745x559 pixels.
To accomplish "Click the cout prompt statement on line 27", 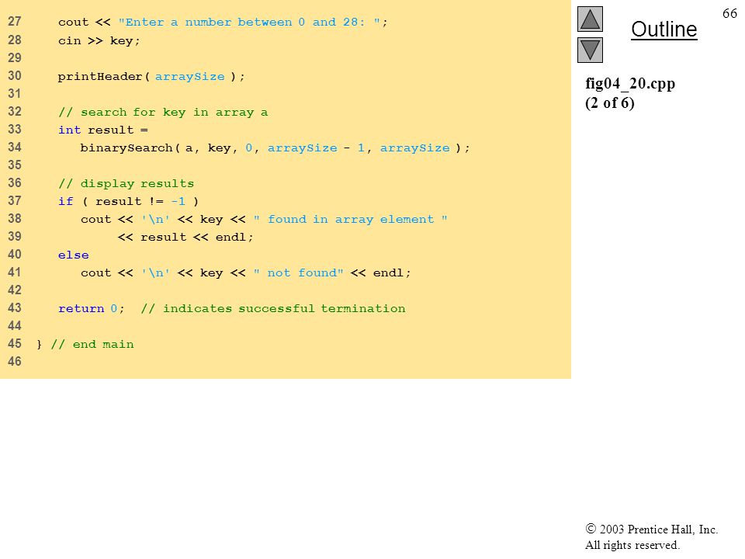I will point(223,23).
